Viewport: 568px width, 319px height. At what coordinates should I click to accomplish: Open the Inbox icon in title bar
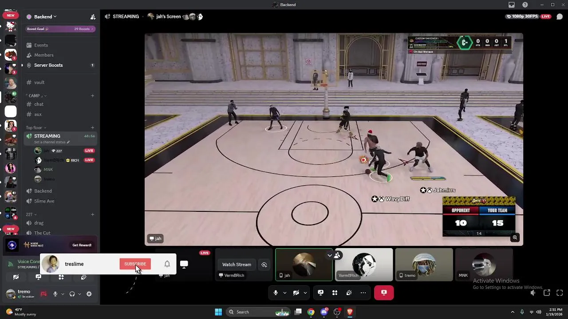point(512,5)
